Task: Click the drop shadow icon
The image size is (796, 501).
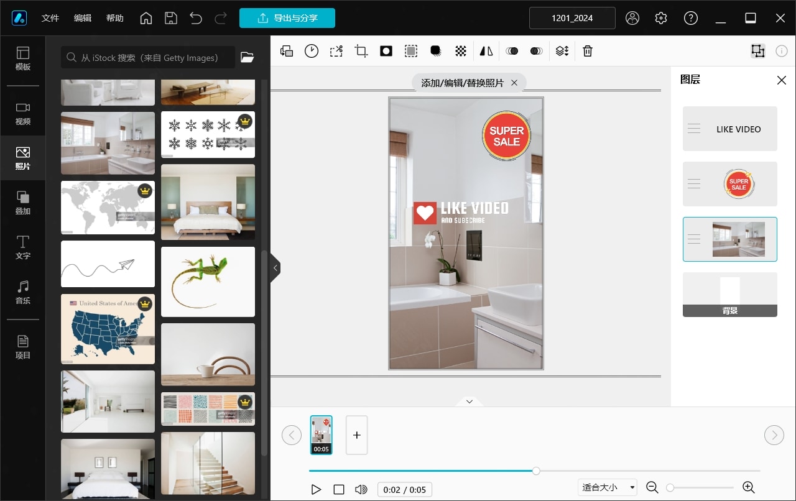Action: tap(436, 52)
